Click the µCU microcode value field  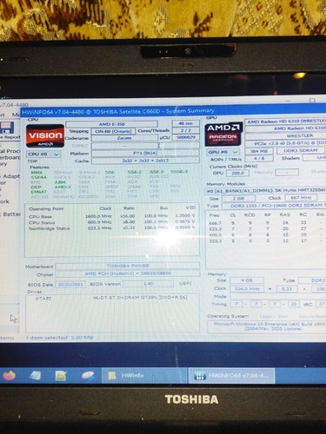(x=186, y=137)
